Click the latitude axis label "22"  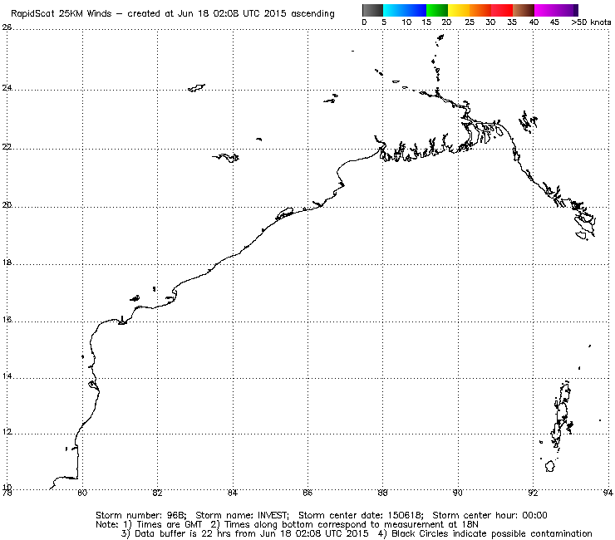(x=7, y=147)
